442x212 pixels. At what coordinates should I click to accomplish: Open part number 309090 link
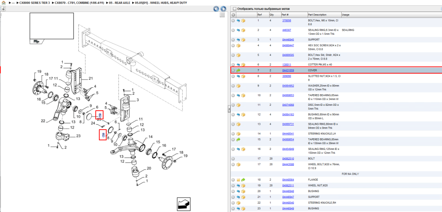click(x=287, y=76)
